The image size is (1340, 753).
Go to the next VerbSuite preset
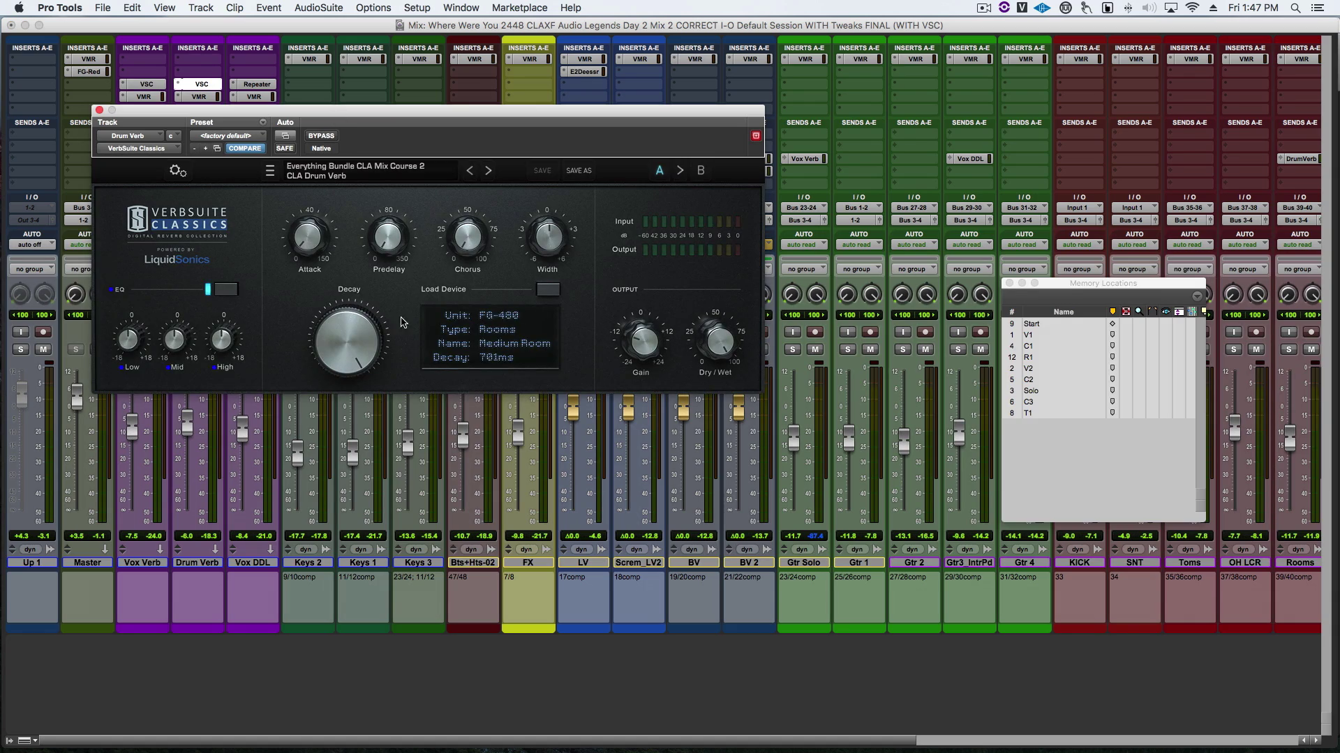(x=489, y=171)
